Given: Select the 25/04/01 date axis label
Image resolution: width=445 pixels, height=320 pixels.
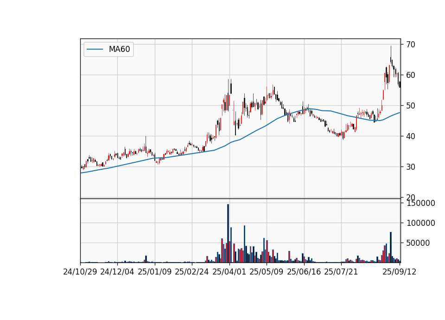Looking at the screenshot, I should pyautogui.click(x=229, y=272).
